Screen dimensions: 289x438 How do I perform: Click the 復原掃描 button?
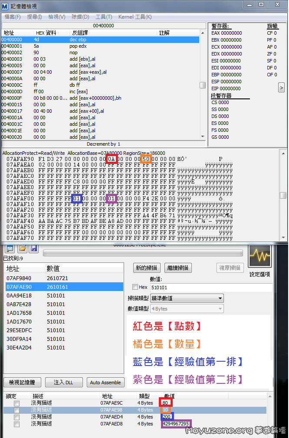230,268
